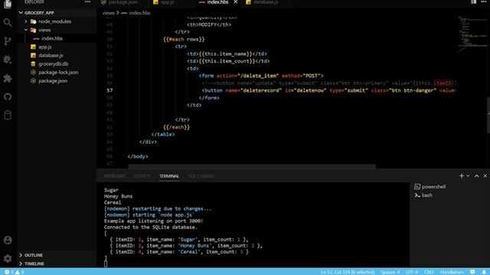The height and width of the screenshot is (275, 490).
Task: Click the split editor icon
Action: click(x=474, y=2)
